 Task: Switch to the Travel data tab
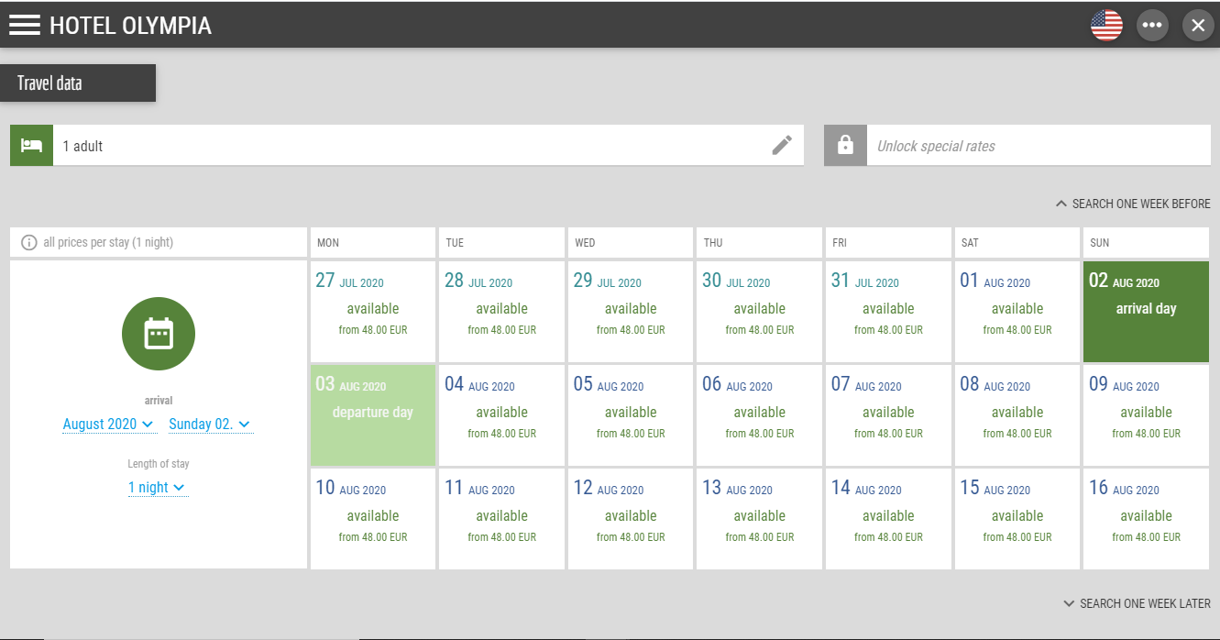(49, 83)
